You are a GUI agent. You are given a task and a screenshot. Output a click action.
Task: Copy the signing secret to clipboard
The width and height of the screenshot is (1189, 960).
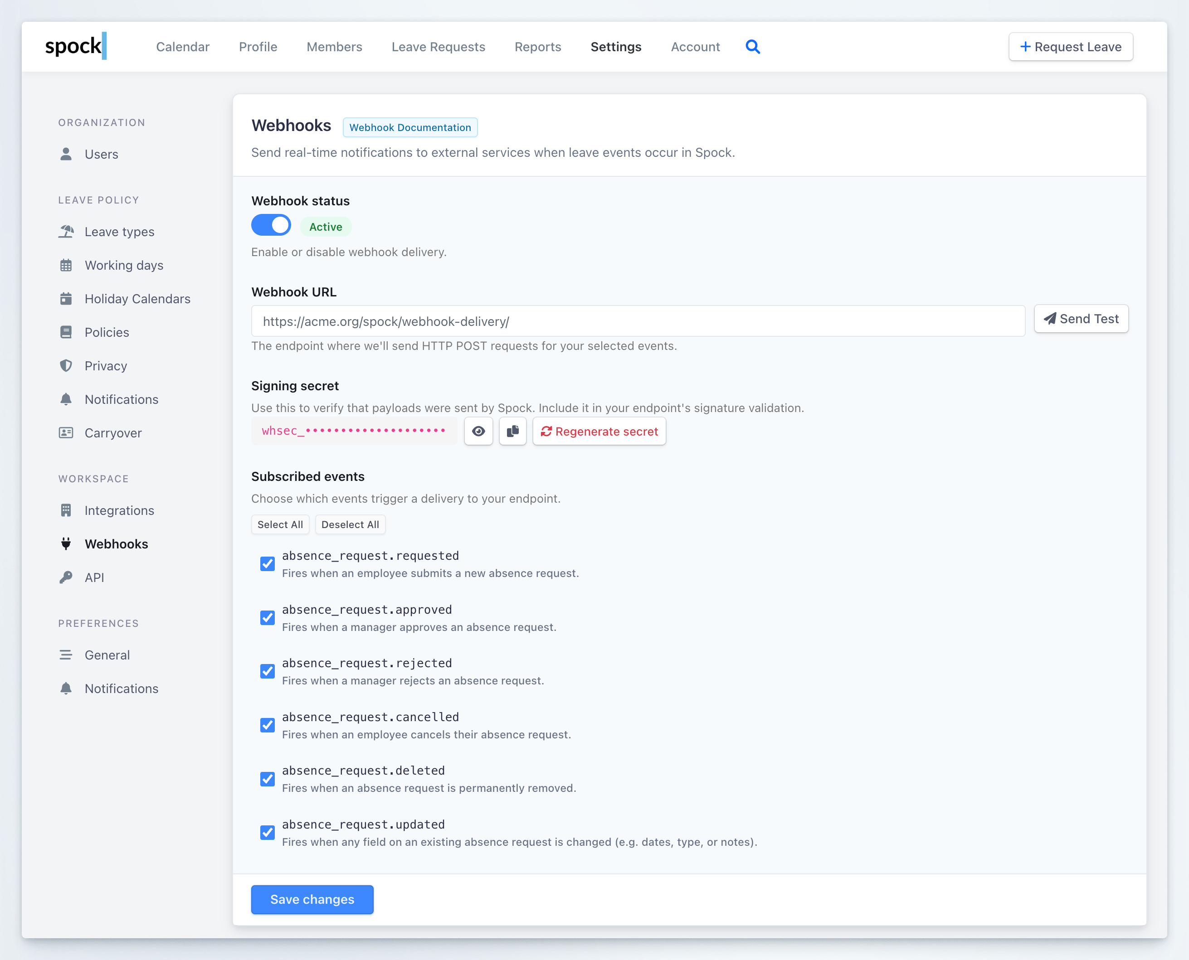512,432
